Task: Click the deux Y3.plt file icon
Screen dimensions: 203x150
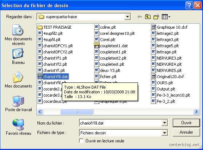Action: (97, 70)
